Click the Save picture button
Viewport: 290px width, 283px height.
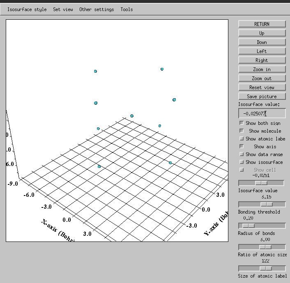(x=262, y=97)
